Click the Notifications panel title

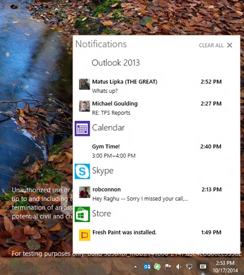101,44
